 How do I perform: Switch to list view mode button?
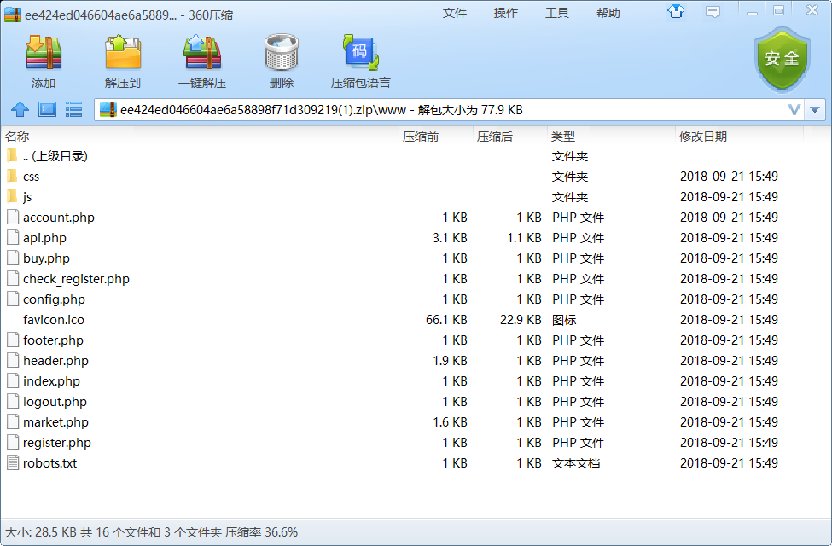pyautogui.click(x=73, y=110)
